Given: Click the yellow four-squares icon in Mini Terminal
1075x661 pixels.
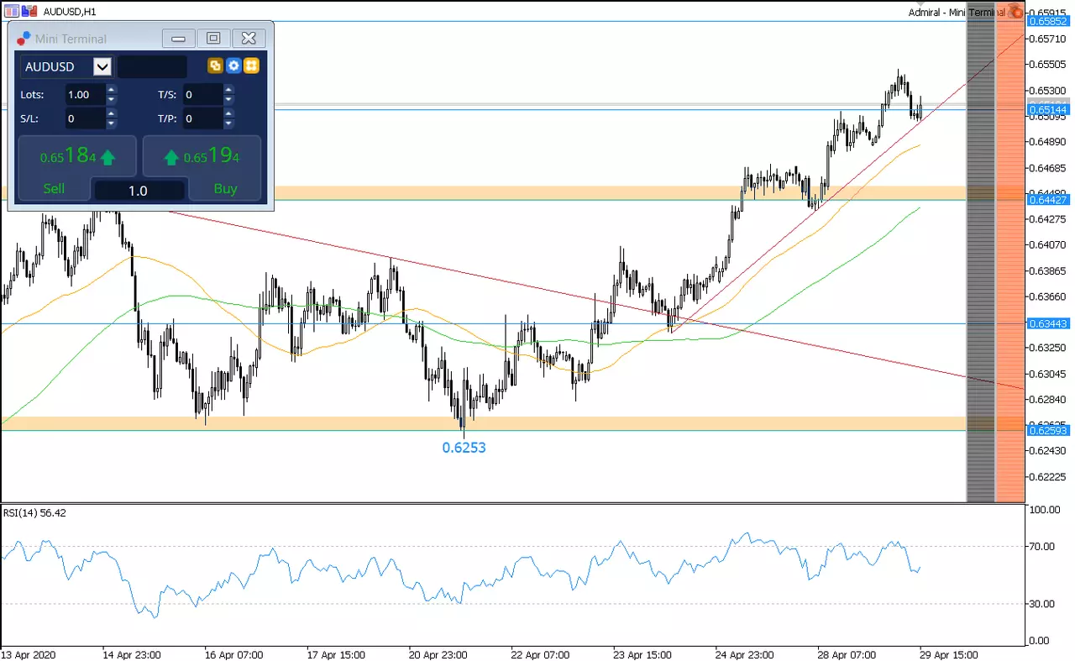Looking at the screenshot, I should point(251,66).
